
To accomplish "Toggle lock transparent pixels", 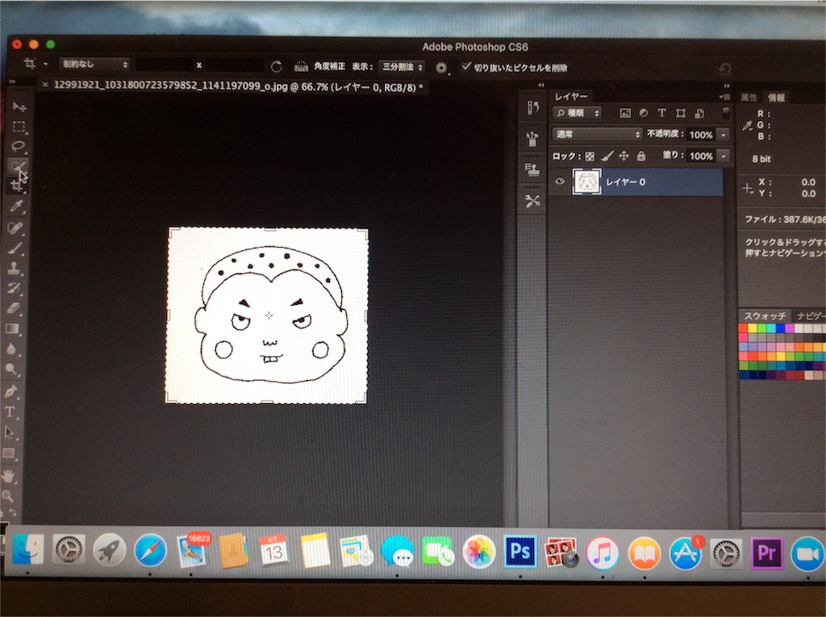I will coord(590,156).
